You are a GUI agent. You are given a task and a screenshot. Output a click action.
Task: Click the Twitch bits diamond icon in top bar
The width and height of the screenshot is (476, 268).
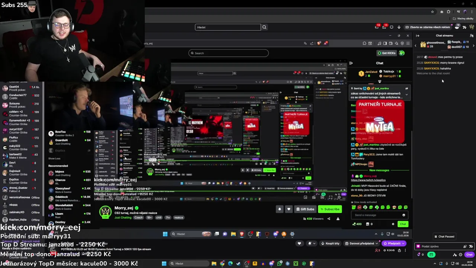tap(399, 27)
